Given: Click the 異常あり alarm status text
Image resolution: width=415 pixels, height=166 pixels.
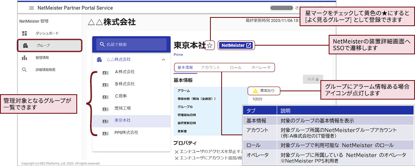Looking at the screenshot, I should tap(267, 91).
